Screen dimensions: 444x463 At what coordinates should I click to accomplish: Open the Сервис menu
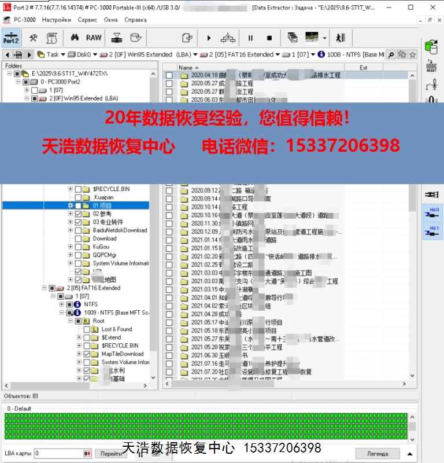click(87, 20)
